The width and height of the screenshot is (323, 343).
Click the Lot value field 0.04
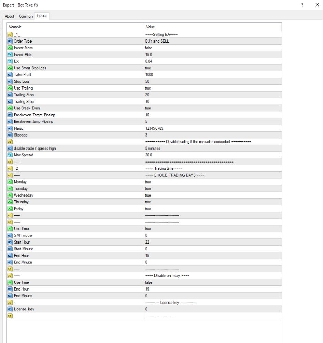tap(213, 61)
